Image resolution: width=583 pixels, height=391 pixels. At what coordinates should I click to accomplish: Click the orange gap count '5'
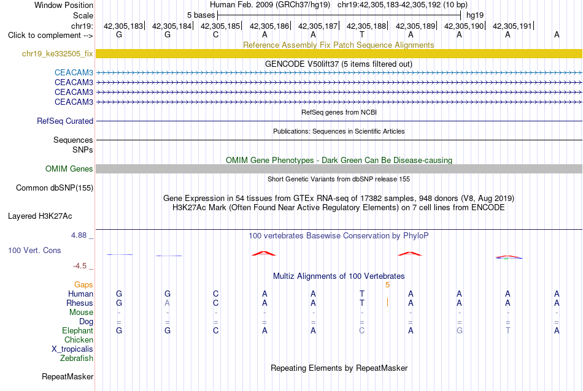coord(387,285)
